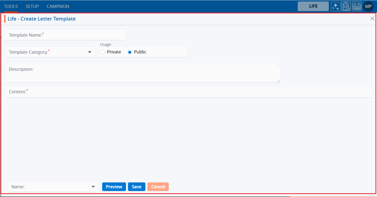Click the Content field
This screenshot has height=197, width=377.
188,92
